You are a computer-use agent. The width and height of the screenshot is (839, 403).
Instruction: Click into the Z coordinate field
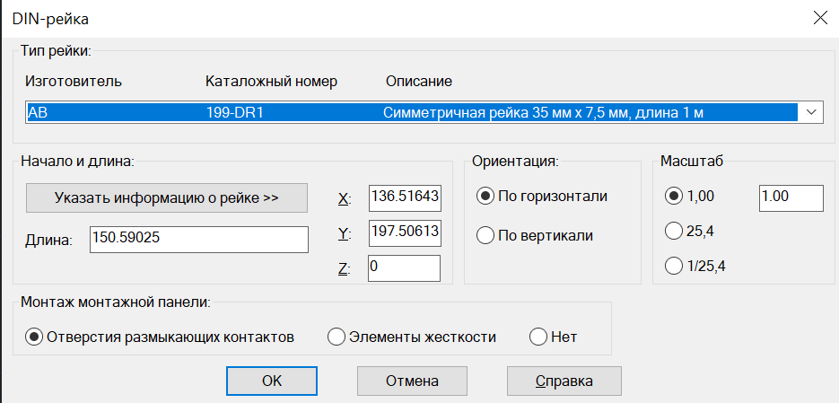(x=404, y=268)
